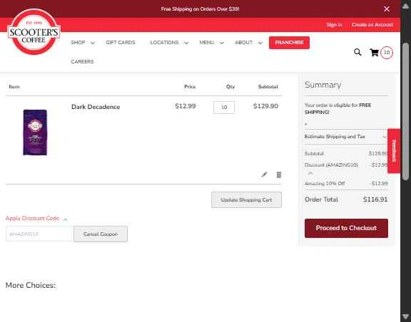Click Sign In link

pyautogui.click(x=334, y=25)
